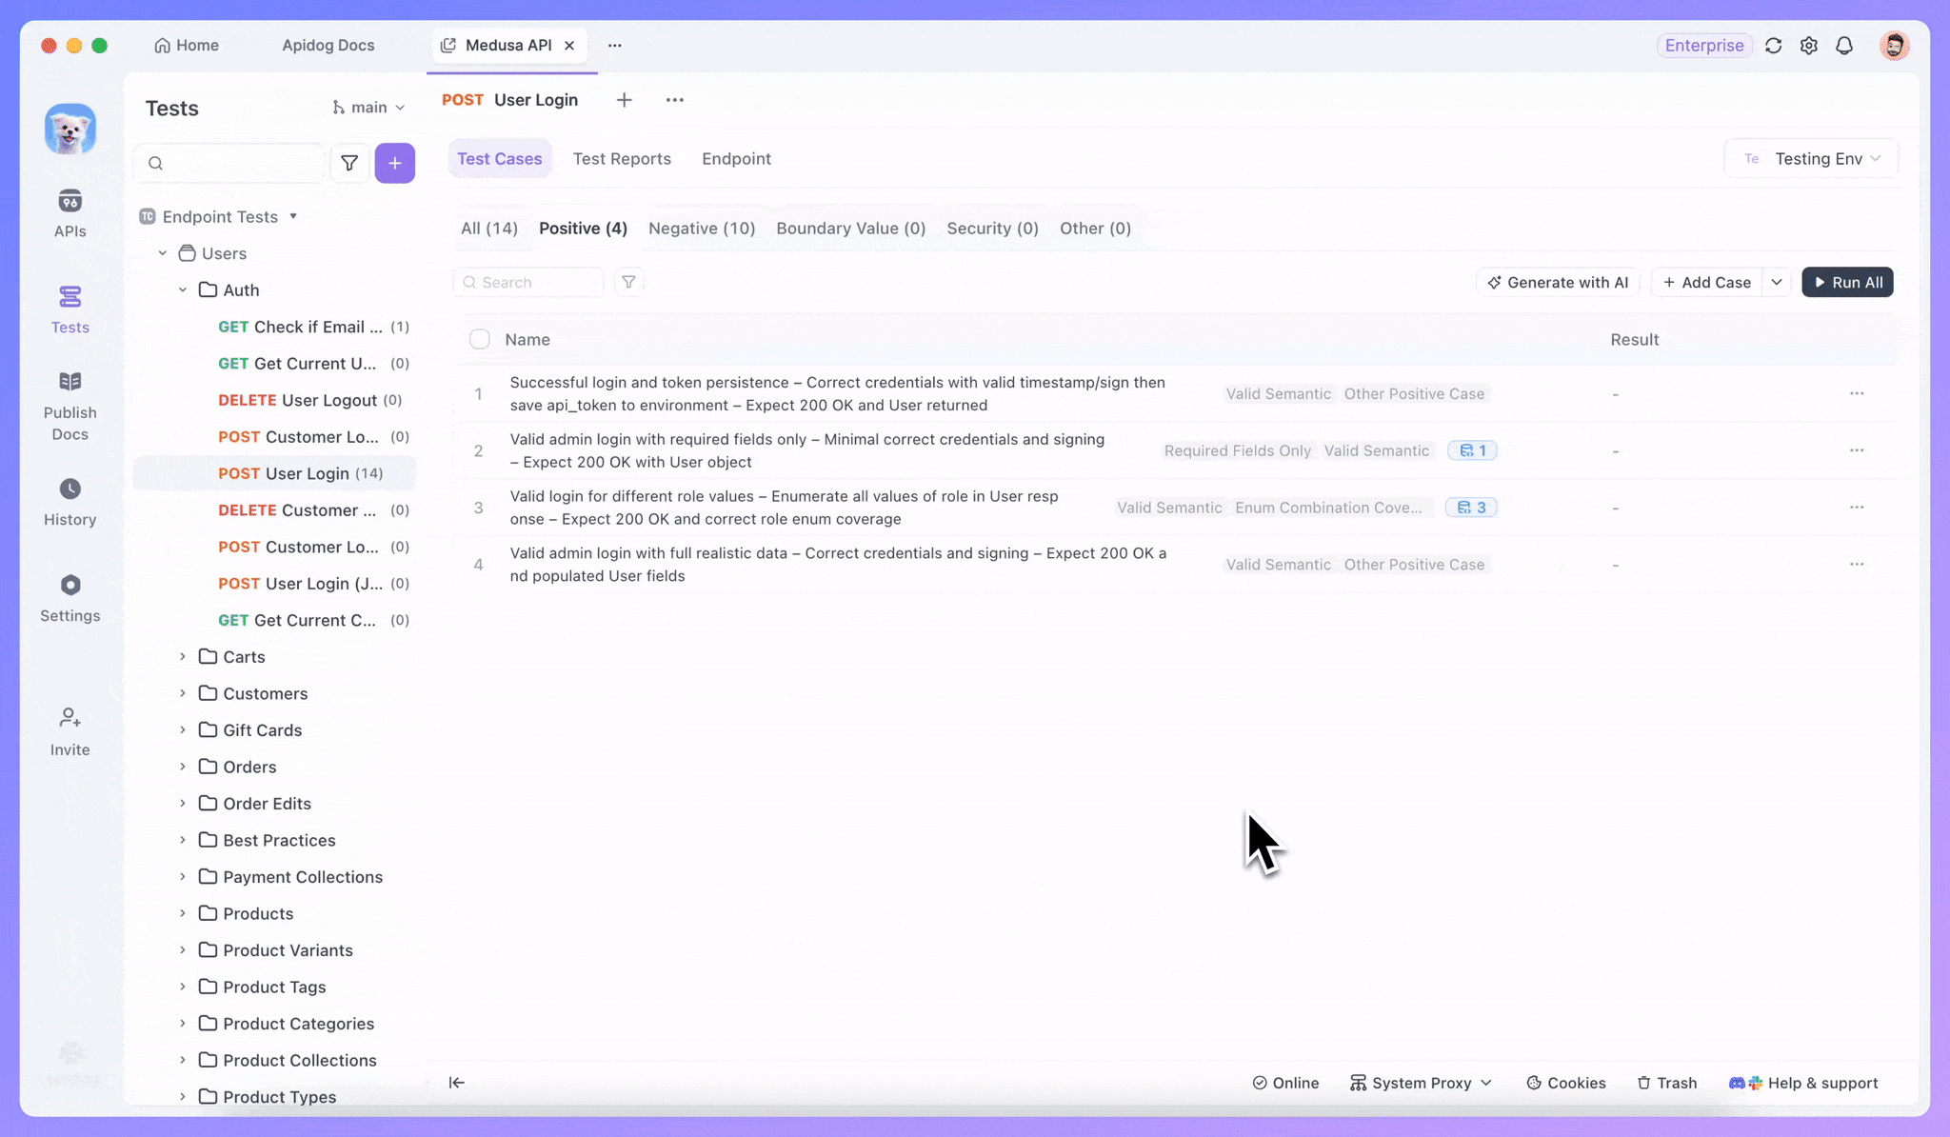The image size is (1950, 1137).
Task: Select the header checkbox above test case list
Action: 480,339
